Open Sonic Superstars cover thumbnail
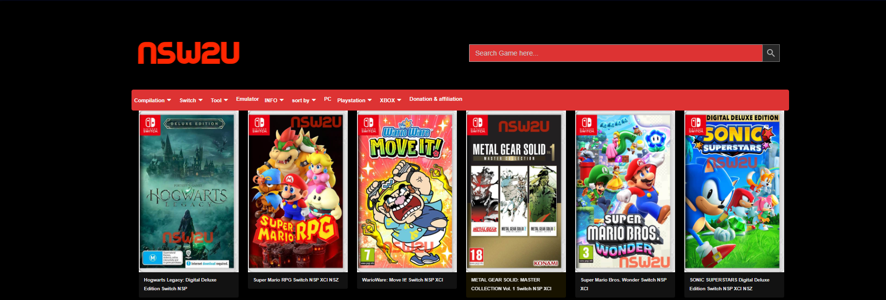Screen dimensions: 886x300 click(734, 191)
